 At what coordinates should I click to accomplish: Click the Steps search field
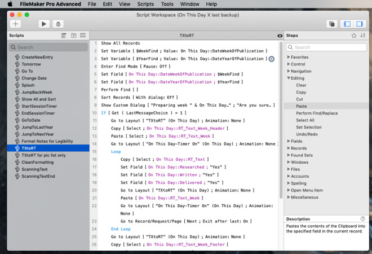point(326,47)
